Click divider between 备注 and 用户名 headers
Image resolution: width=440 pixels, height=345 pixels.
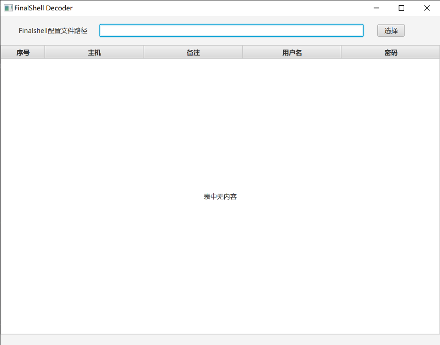click(242, 52)
